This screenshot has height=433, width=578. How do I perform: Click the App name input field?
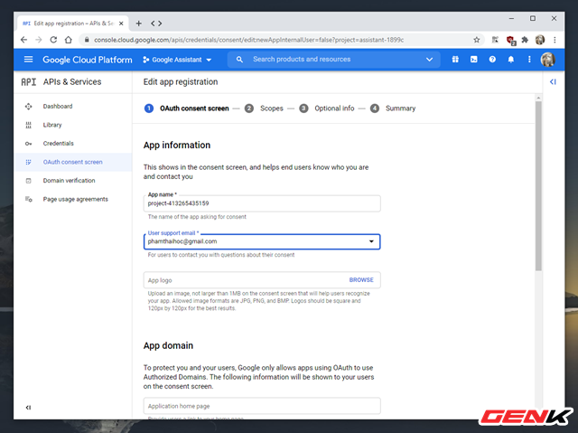[262, 203]
